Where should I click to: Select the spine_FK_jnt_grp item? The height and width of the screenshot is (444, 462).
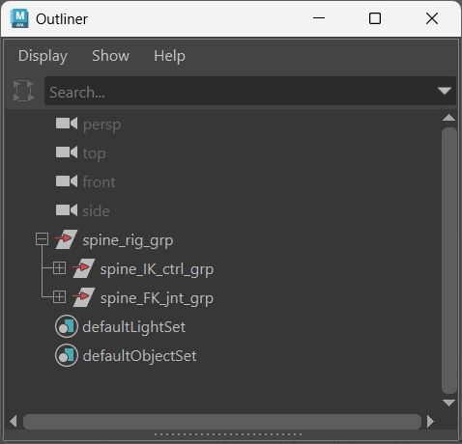click(x=157, y=298)
